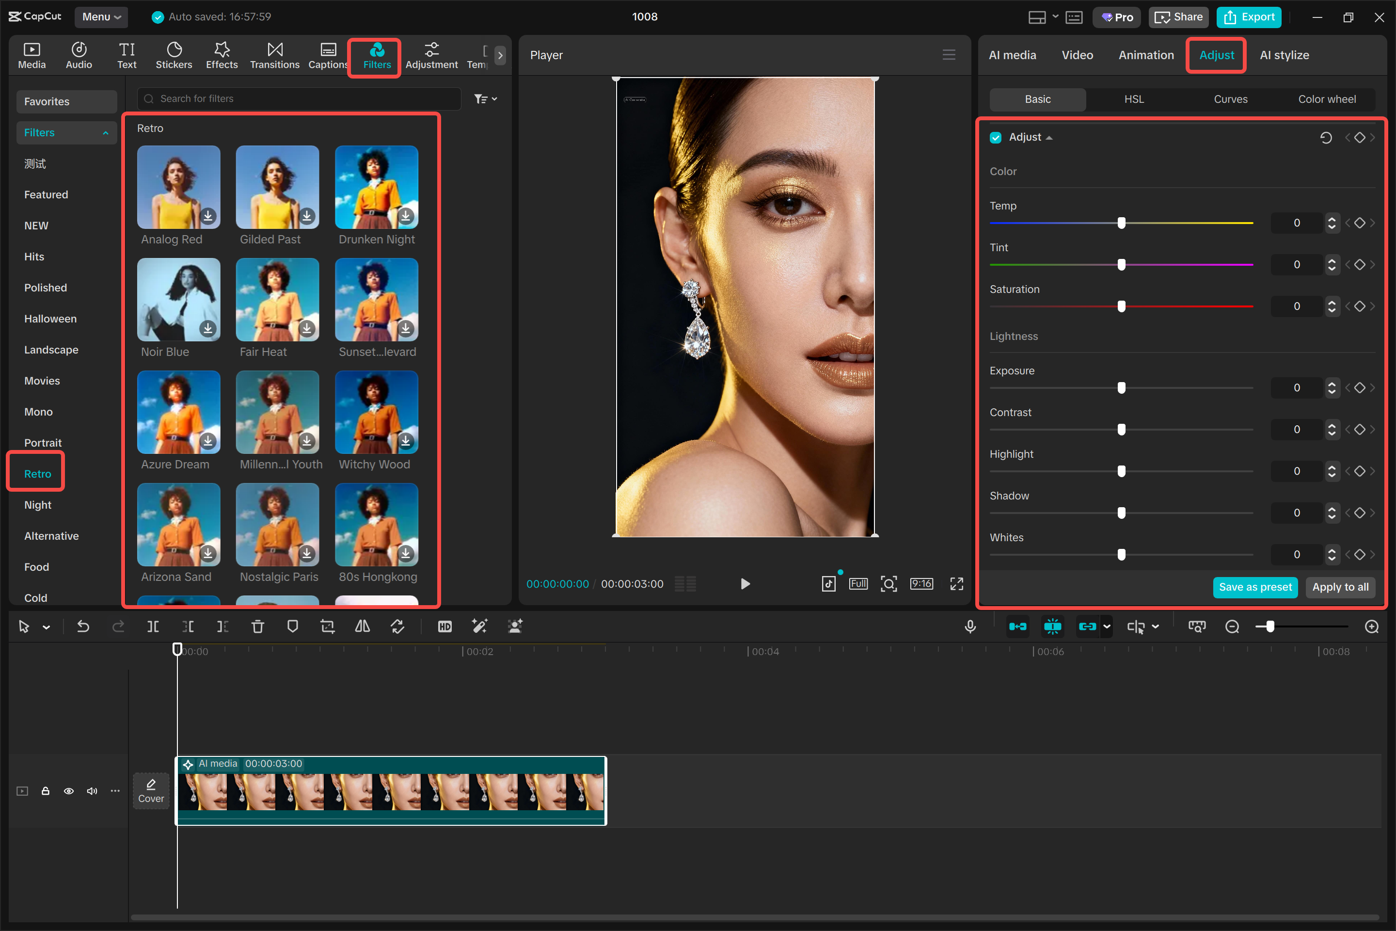Click the Saturation slider handle
This screenshot has width=1396, height=931.
(1121, 306)
